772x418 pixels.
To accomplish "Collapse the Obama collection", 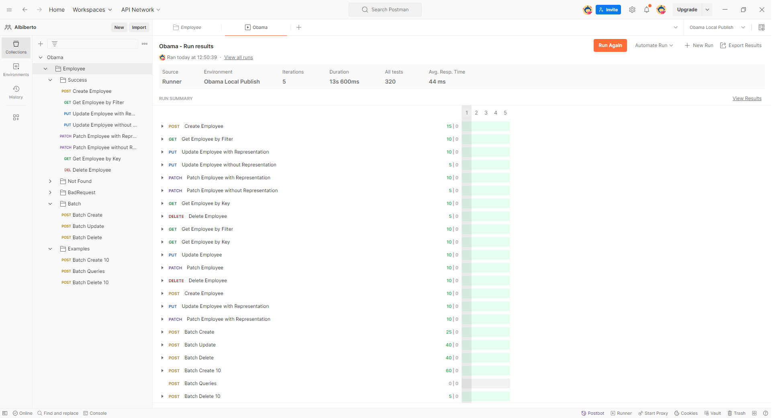I will tap(41, 57).
